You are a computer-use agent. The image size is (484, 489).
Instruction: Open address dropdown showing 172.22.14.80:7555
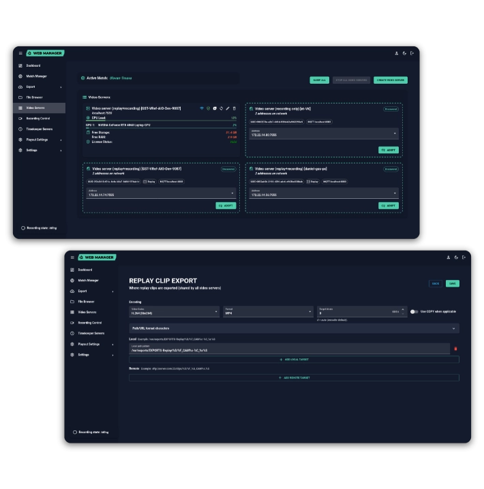point(324,133)
